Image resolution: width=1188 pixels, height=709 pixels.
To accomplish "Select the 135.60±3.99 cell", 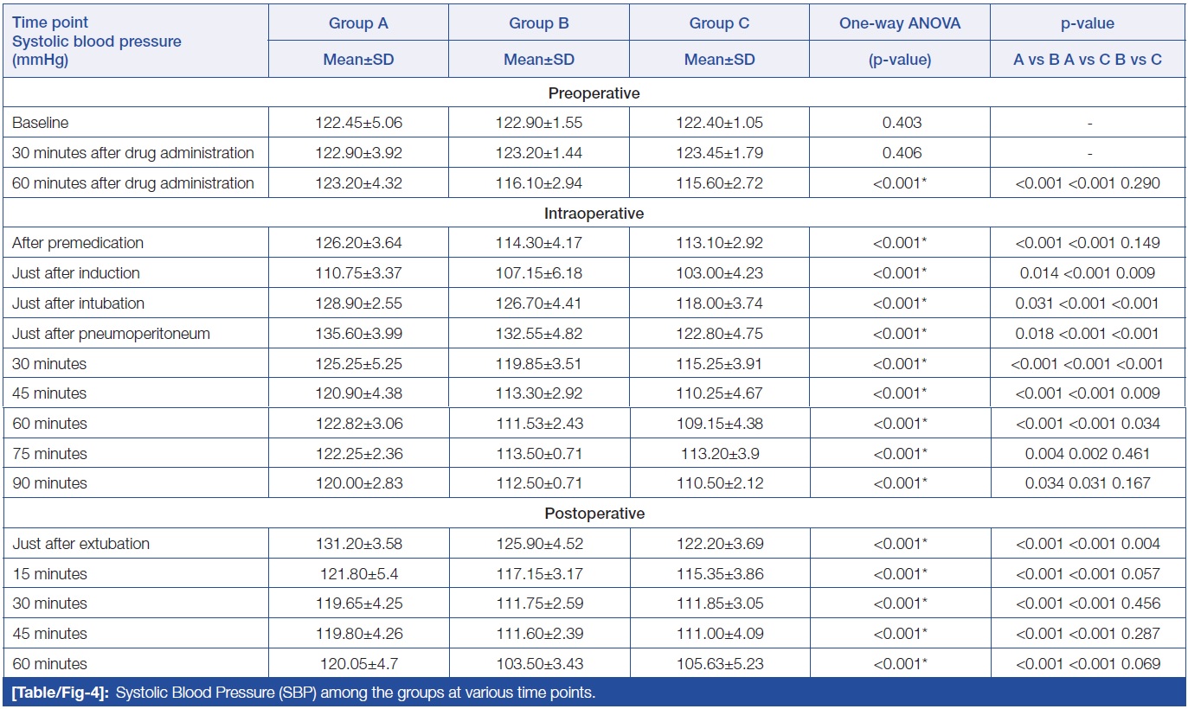I will pos(357,334).
